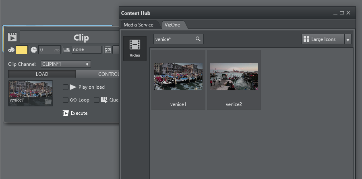This screenshot has width=362, height=179.
Task: Select the LOAD tab button
Action: click(x=42, y=74)
